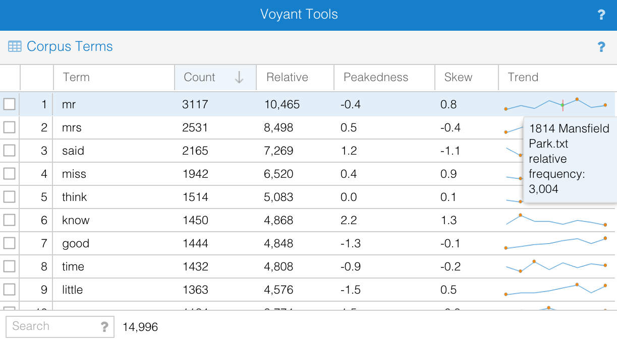Click the trend sparkline for 'little'
617x342 pixels.
(x=555, y=290)
